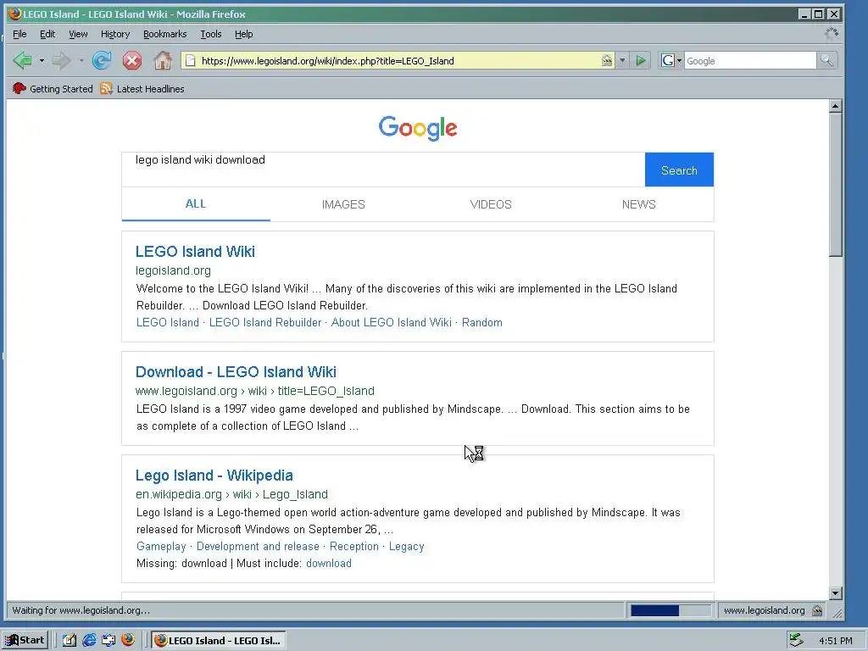The height and width of the screenshot is (651, 868).
Task: Click the address bar URL field
Action: point(398,60)
